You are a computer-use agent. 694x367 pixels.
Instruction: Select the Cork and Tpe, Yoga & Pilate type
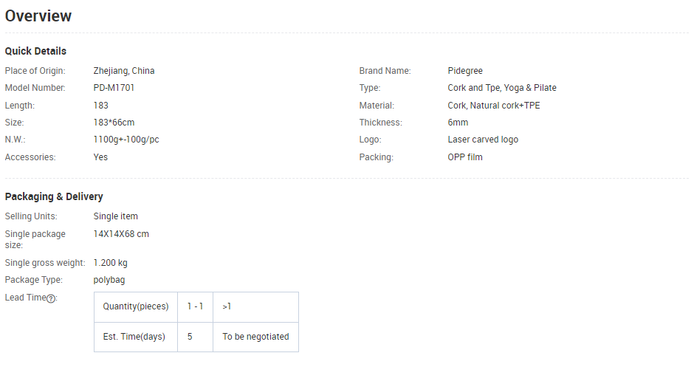tap(502, 88)
